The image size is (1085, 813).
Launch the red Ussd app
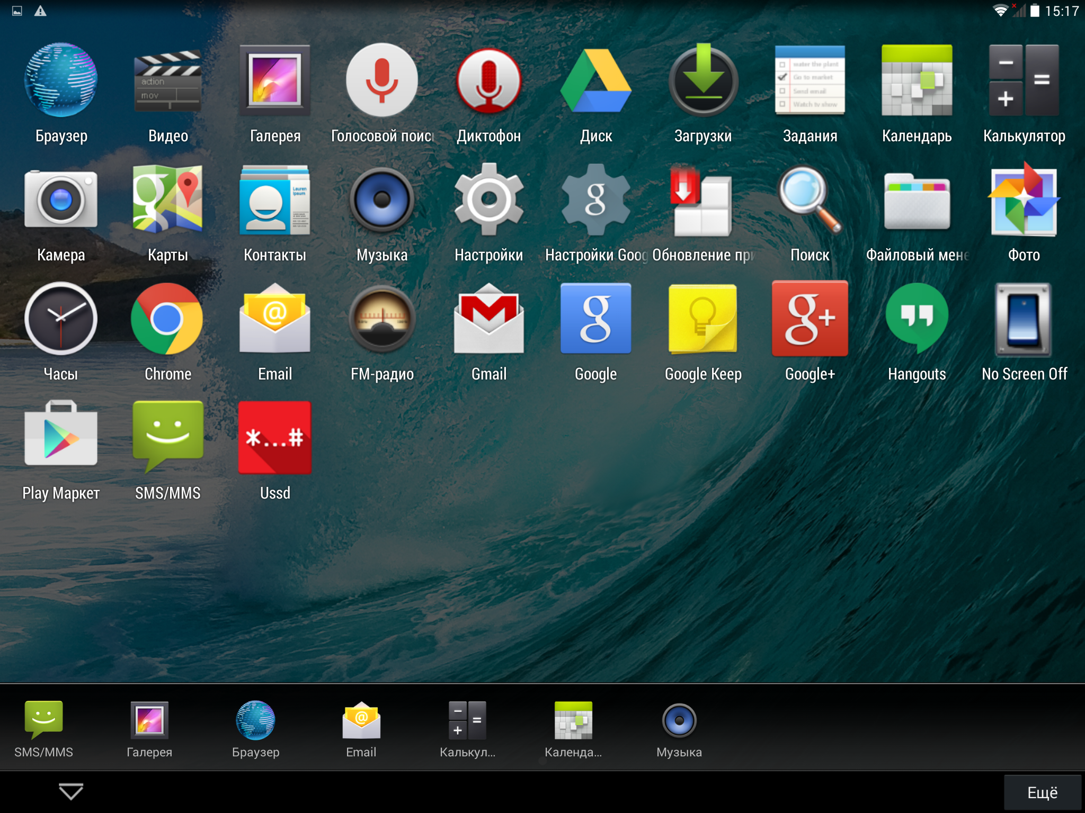pyautogui.click(x=275, y=451)
